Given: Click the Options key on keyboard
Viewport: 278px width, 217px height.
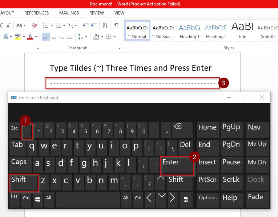Looking at the screenshot, I should pyautogui.click(x=208, y=200).
